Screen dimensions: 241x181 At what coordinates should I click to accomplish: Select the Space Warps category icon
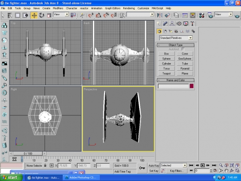point(188,31)
